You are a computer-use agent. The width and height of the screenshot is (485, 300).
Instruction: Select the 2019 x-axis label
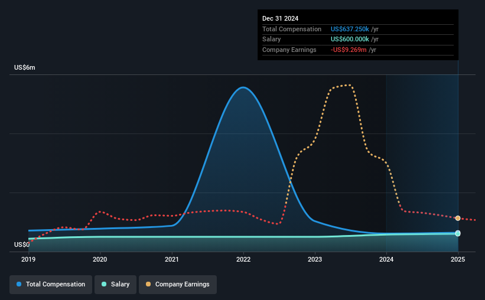28,259
